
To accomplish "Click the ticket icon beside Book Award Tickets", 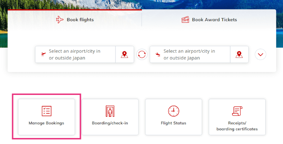I will [x=185, y=20].
